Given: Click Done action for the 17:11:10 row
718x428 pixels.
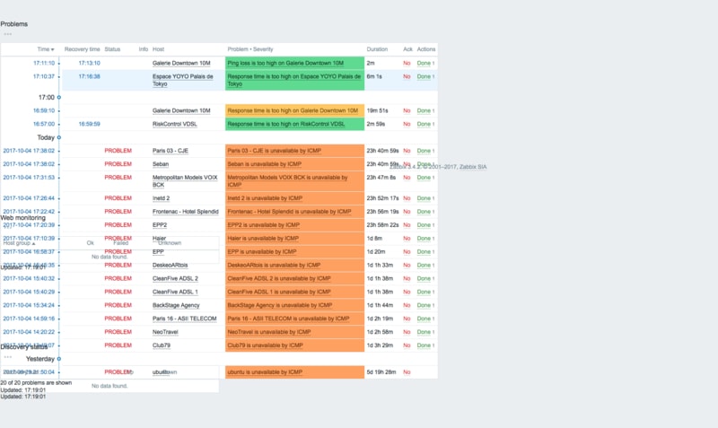Looking at the screenshot, I should click(x=424, y=63).
